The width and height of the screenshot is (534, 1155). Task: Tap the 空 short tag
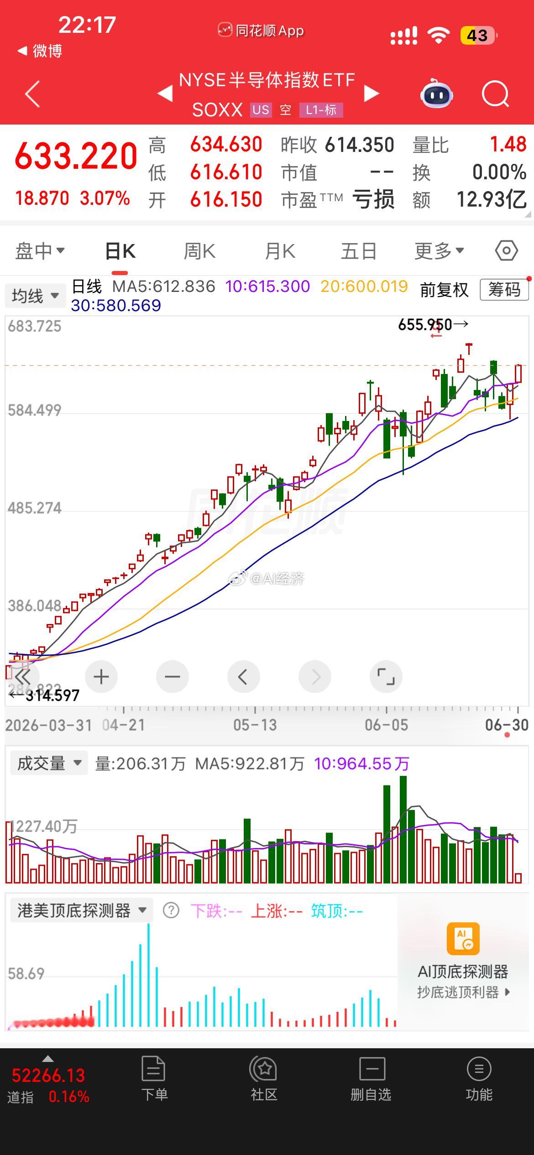pos(286,110)
